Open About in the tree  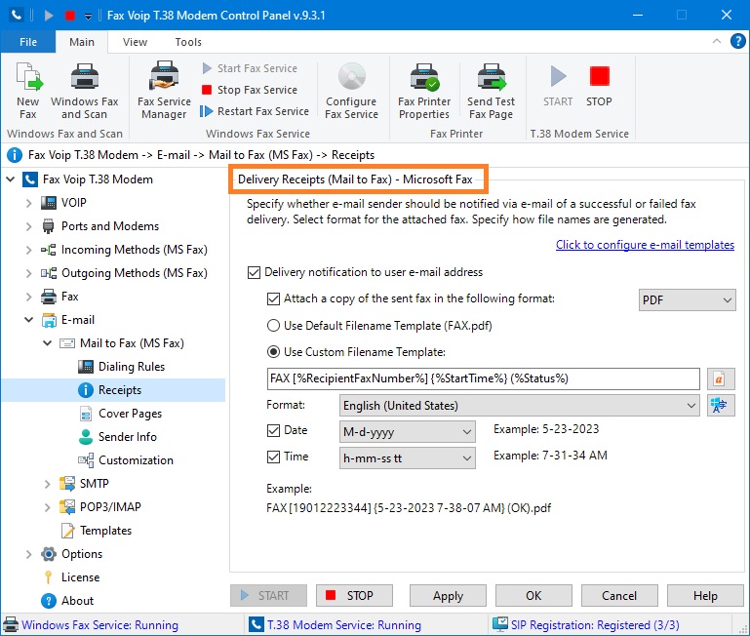pyautogui.click(x=77, y=601)
